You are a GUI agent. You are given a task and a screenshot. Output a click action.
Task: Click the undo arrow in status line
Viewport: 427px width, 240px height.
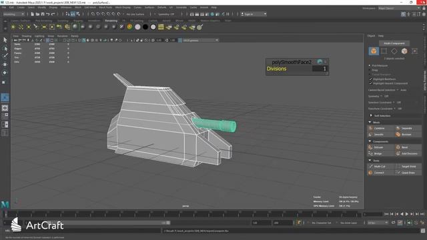pyautogui.click(x=48, y=14)
